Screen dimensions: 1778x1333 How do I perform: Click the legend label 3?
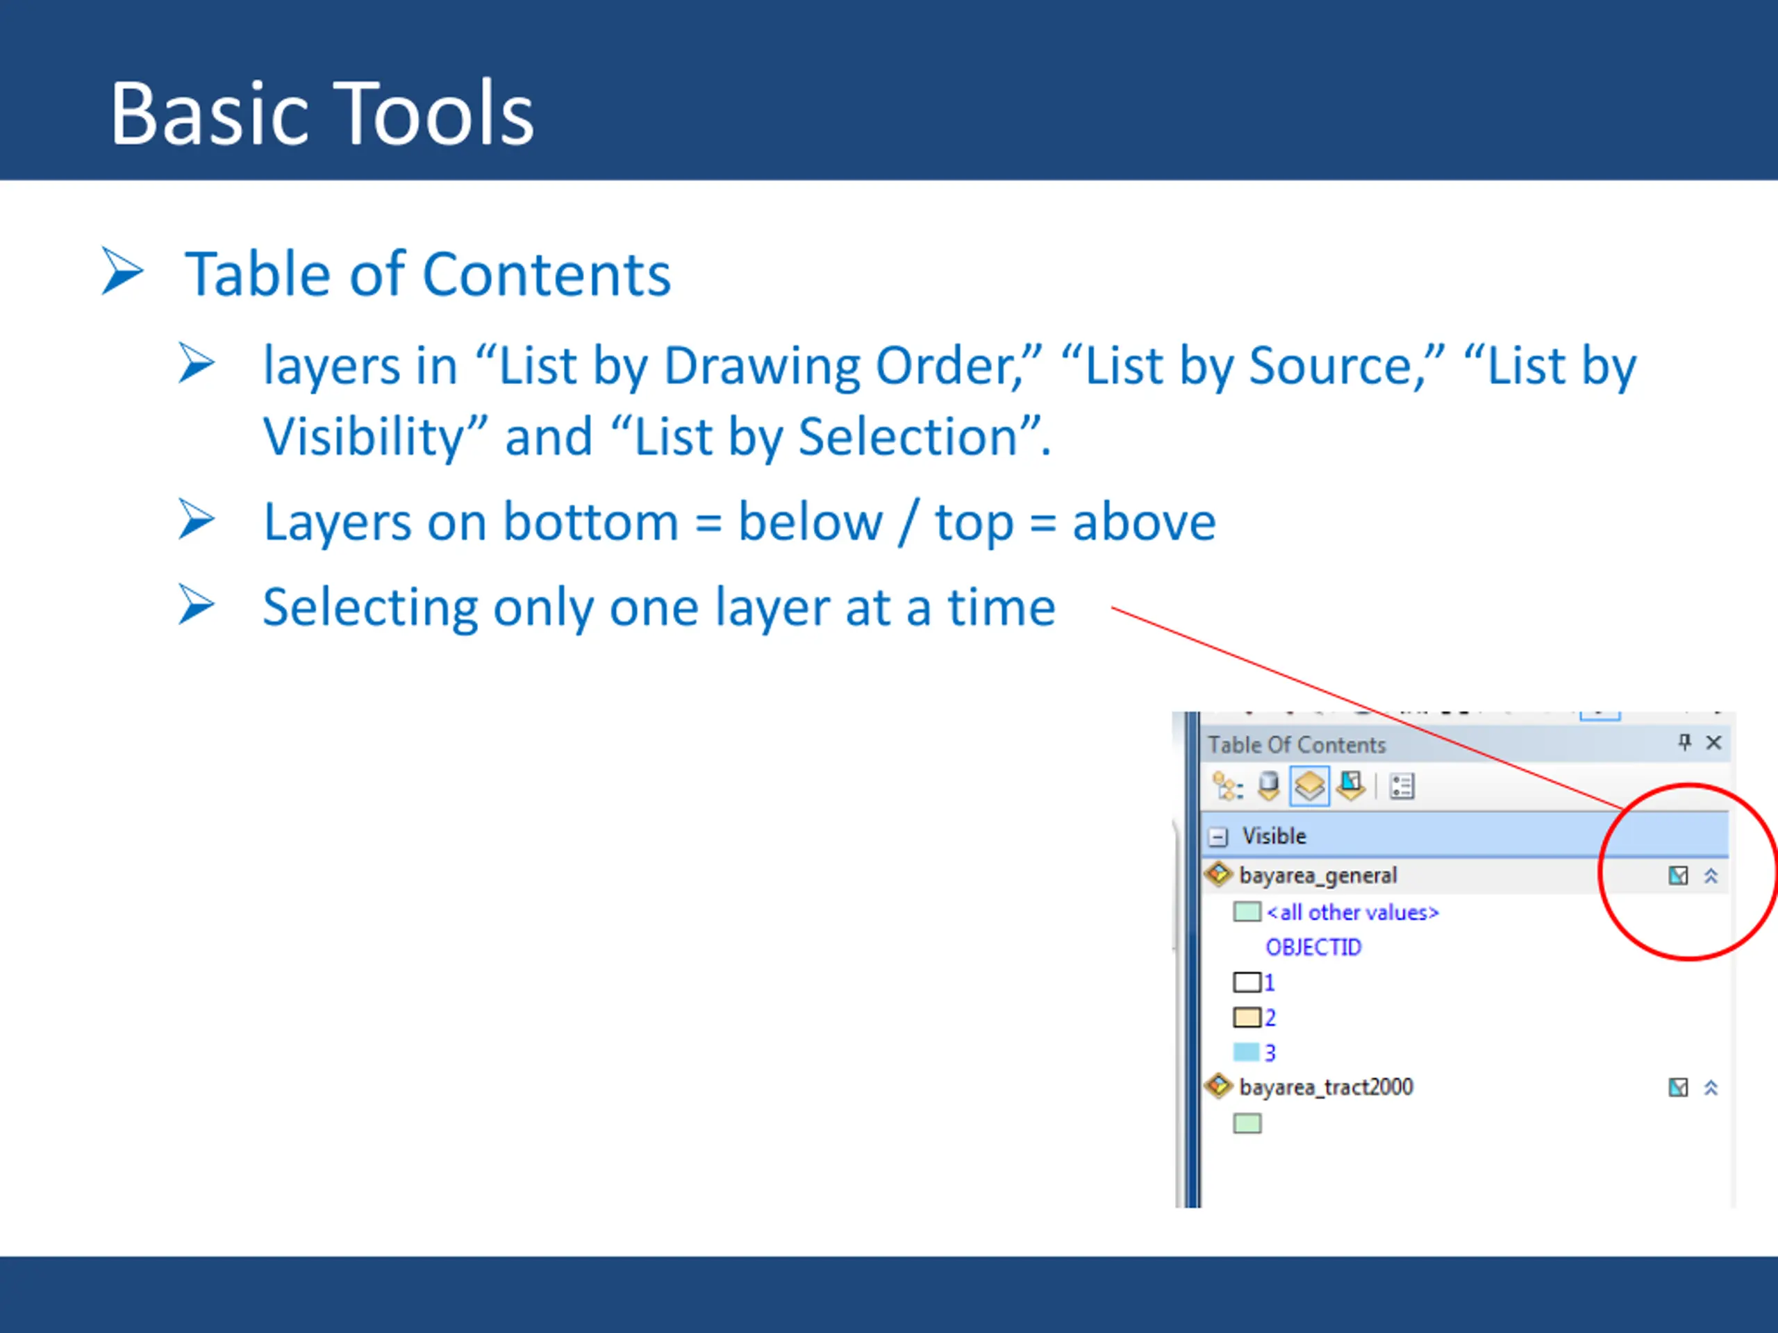pos(1270,1053)
